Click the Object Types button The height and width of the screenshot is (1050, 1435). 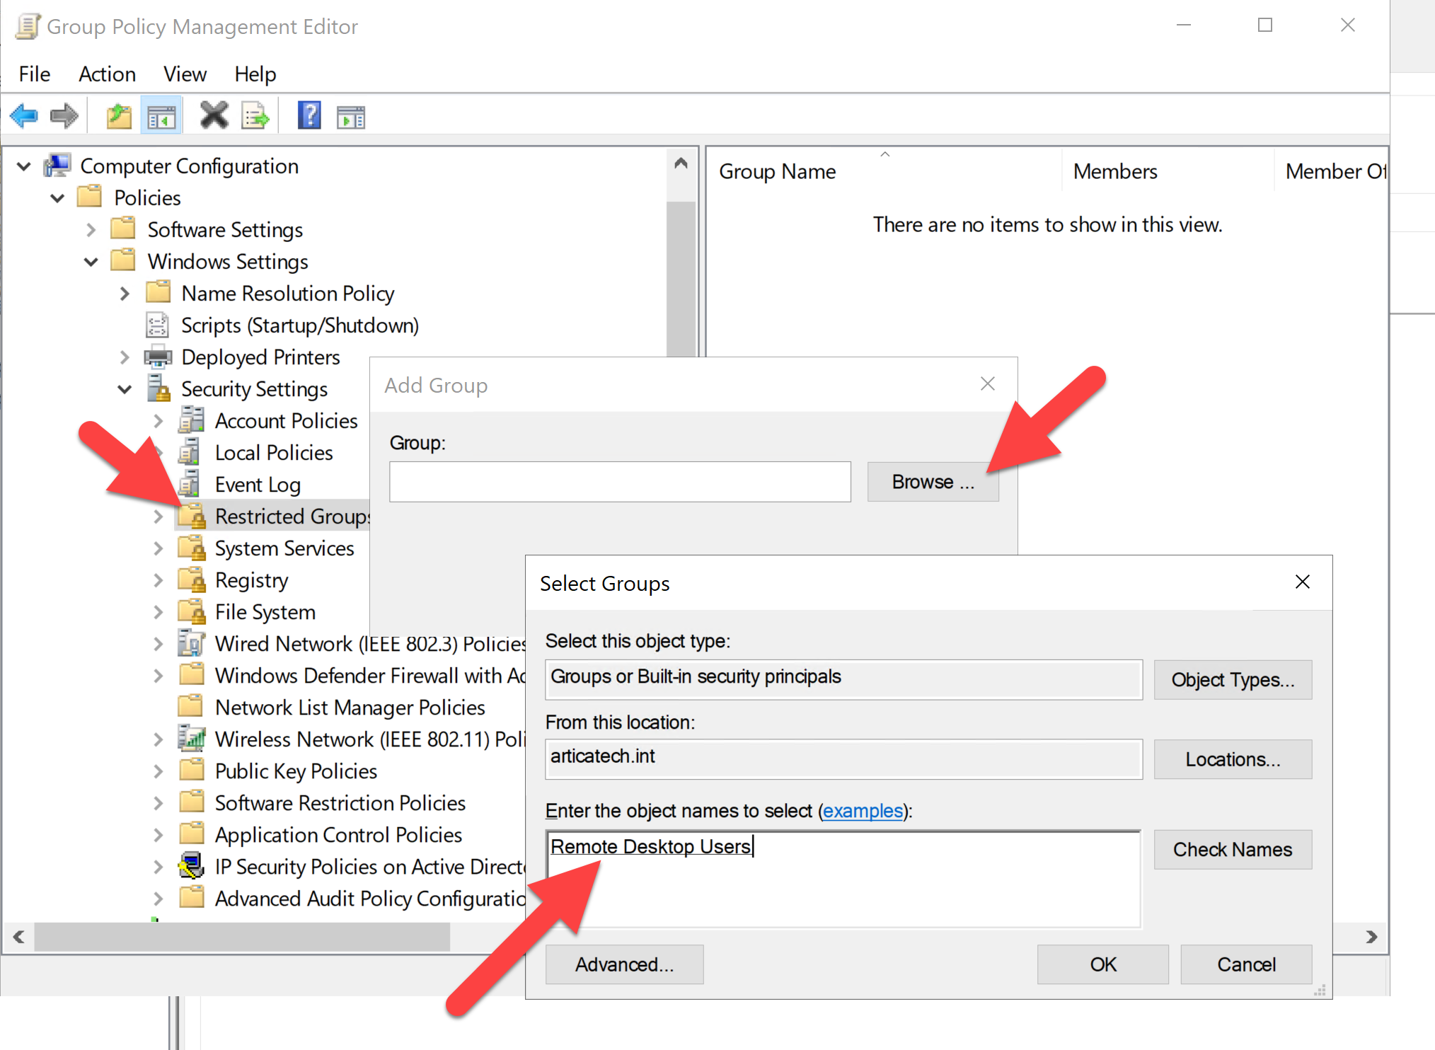point(1232,680)
